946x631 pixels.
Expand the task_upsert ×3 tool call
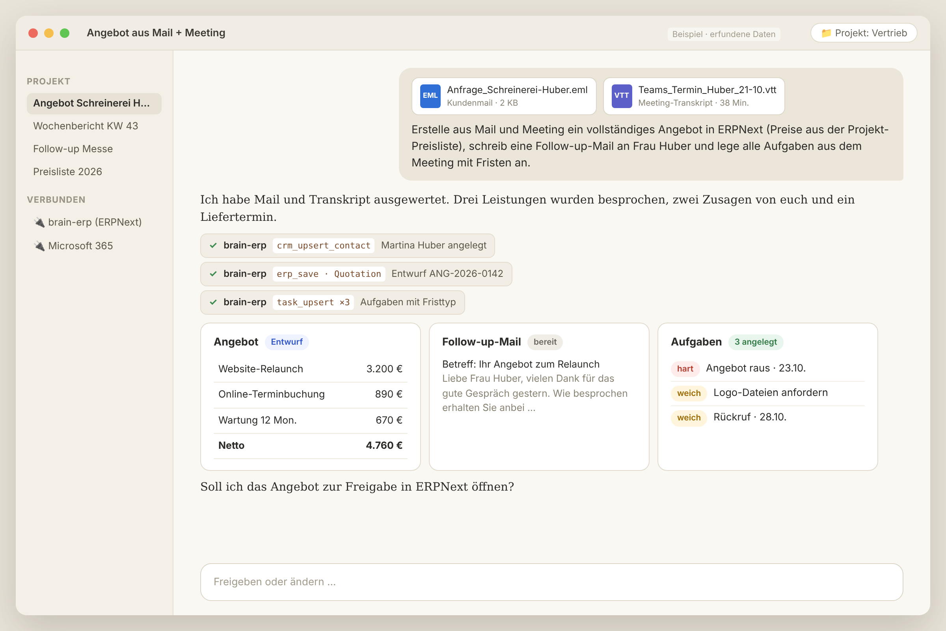(332, 302)
